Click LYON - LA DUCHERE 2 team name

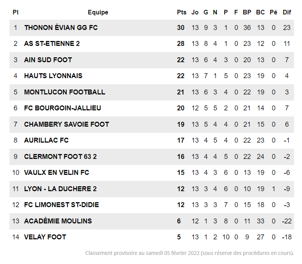pyautogui.click(x=60, y=189)
